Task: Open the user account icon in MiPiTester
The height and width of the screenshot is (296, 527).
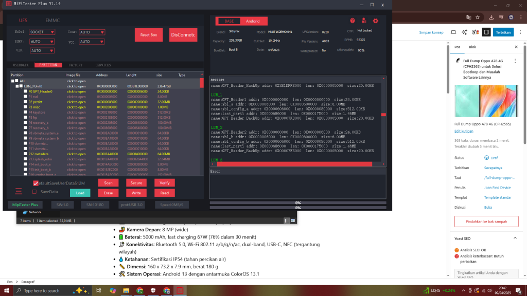Action: [x=364, y=21]
